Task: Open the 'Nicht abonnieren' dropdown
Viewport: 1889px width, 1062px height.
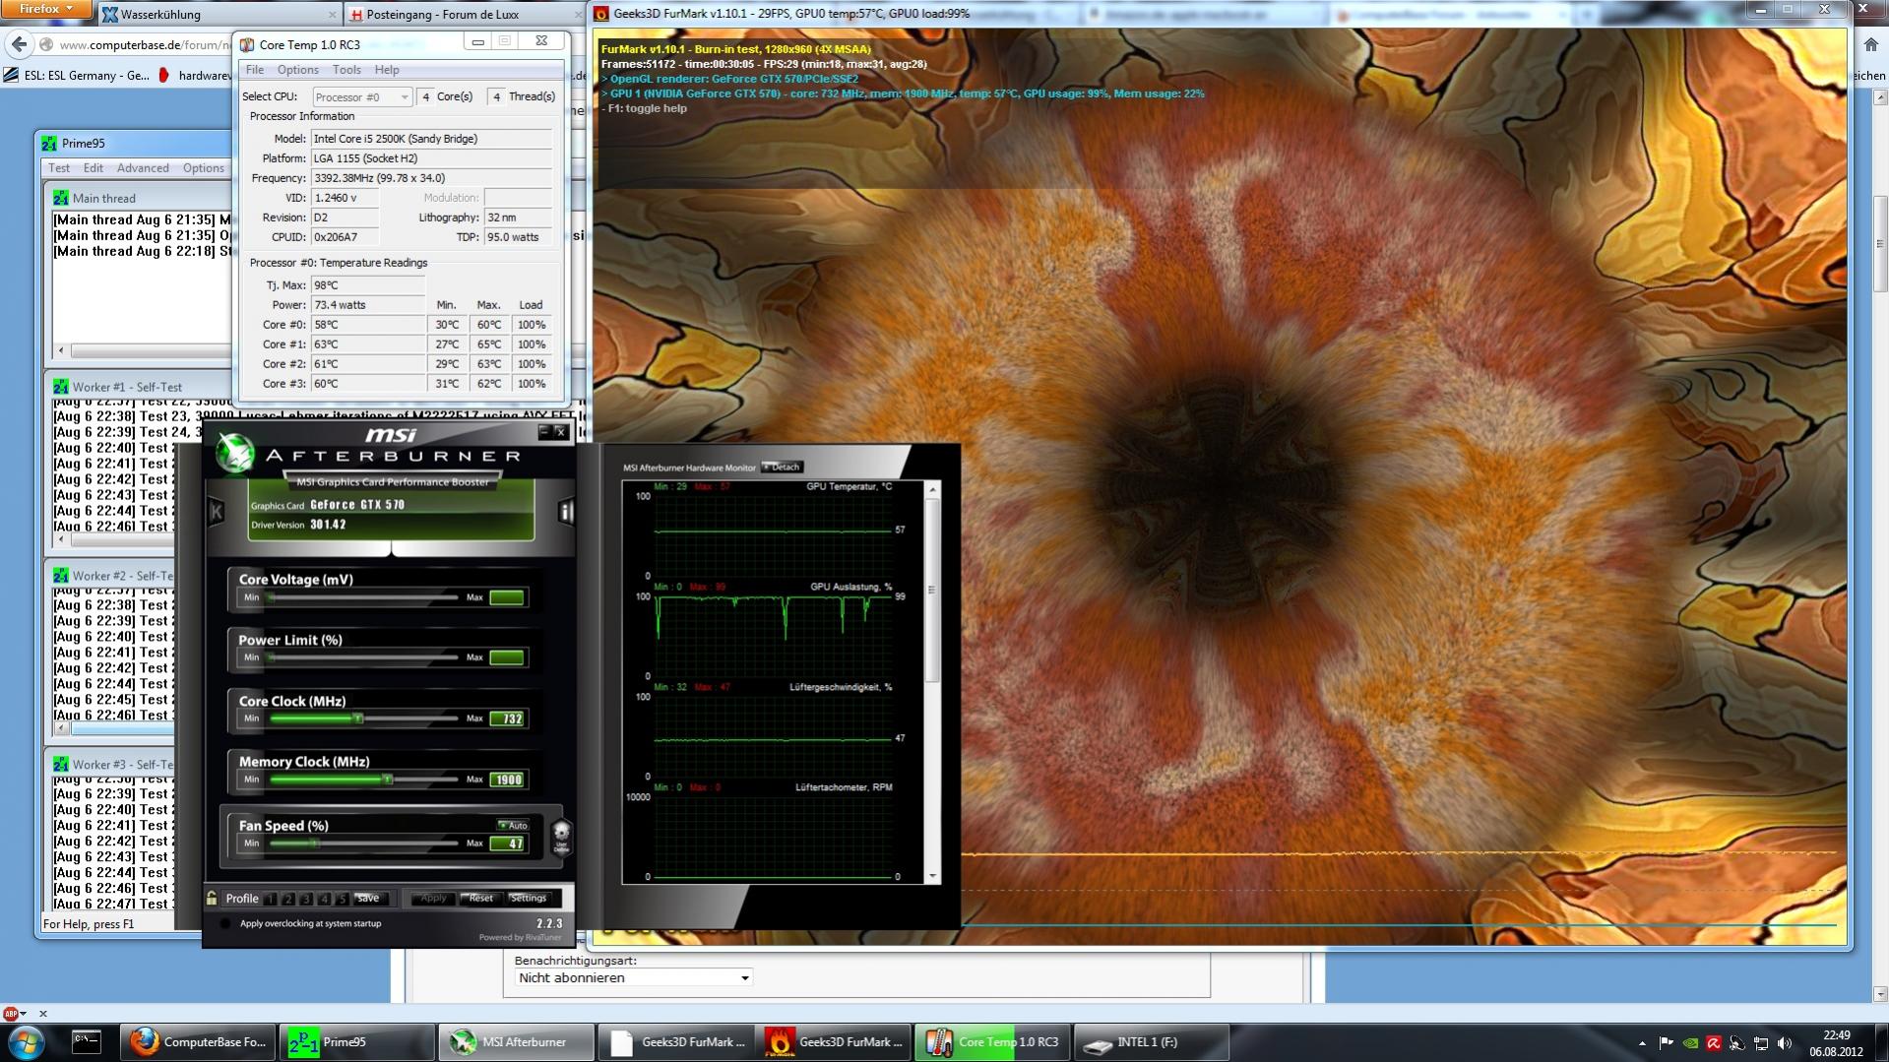Action: tap(634, 977)
